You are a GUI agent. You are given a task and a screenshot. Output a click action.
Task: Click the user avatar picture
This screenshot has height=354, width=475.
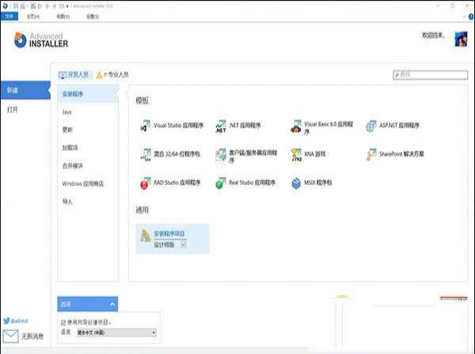(461, 39)
